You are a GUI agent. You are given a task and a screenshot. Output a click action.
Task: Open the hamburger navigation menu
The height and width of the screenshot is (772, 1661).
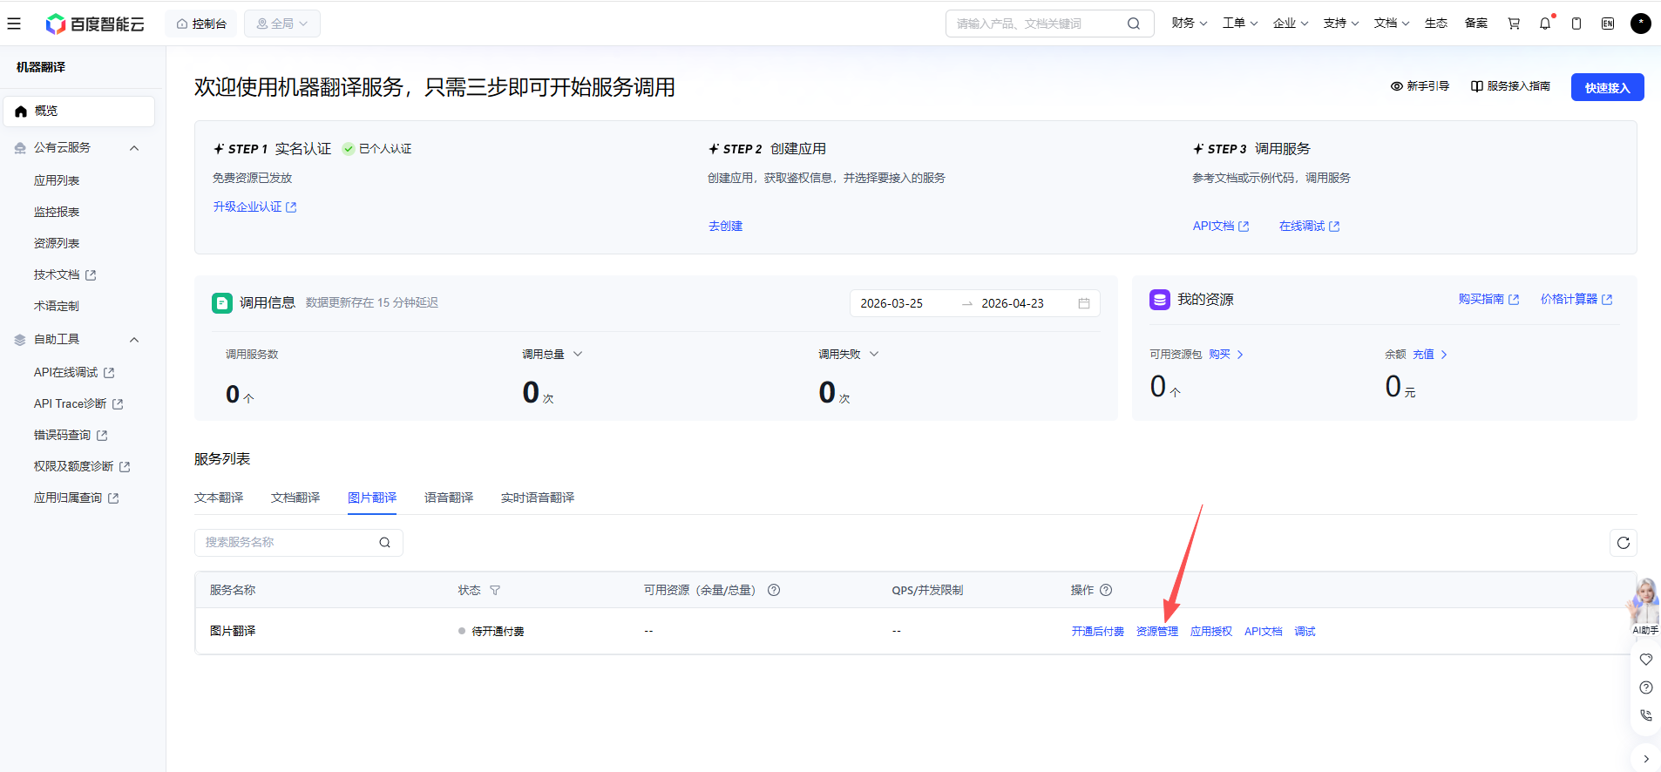(14, 24)
